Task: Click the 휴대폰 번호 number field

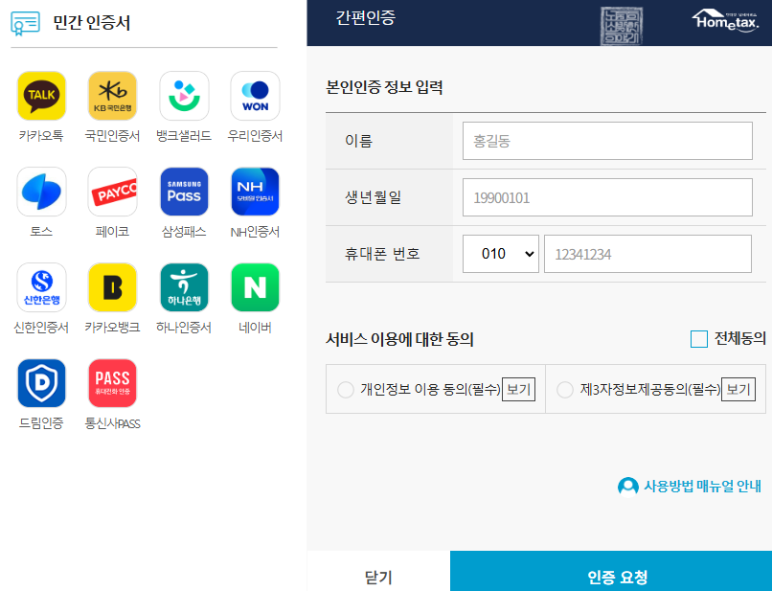Action: 647,254
